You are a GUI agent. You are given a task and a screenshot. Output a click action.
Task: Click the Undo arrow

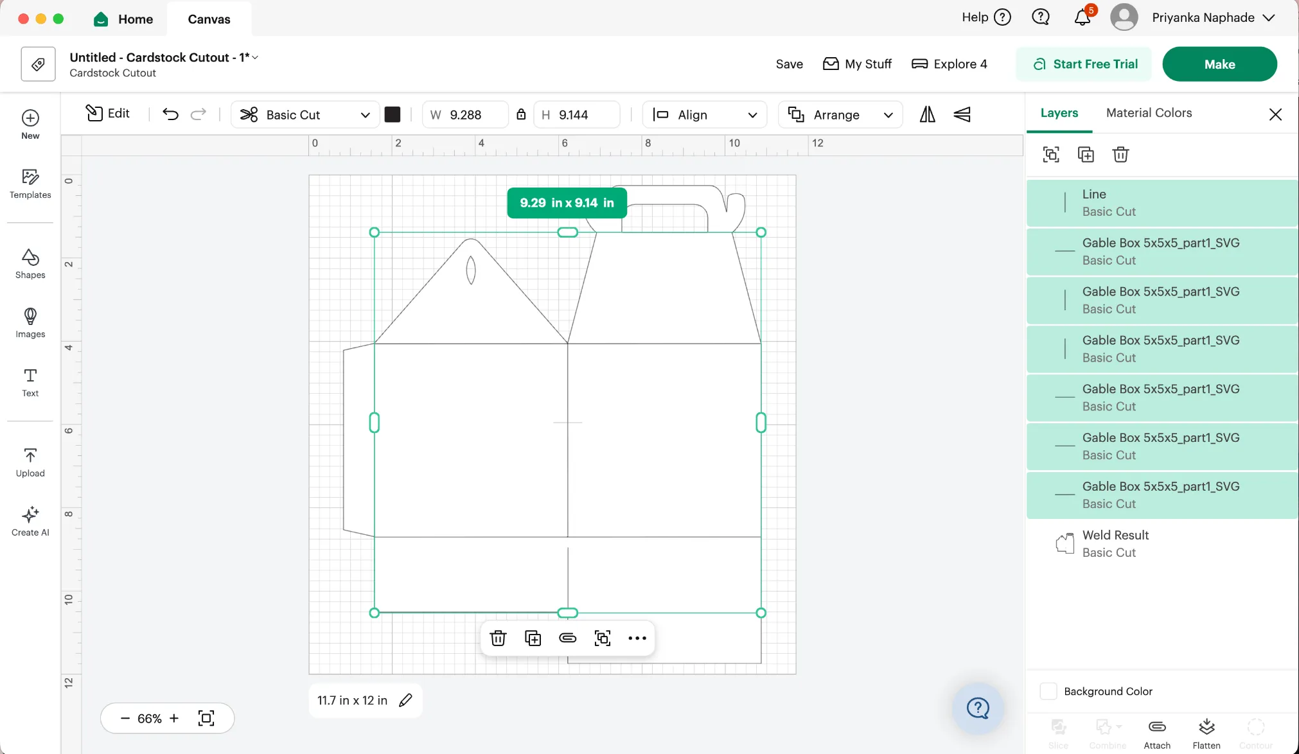tap(170, 114)
